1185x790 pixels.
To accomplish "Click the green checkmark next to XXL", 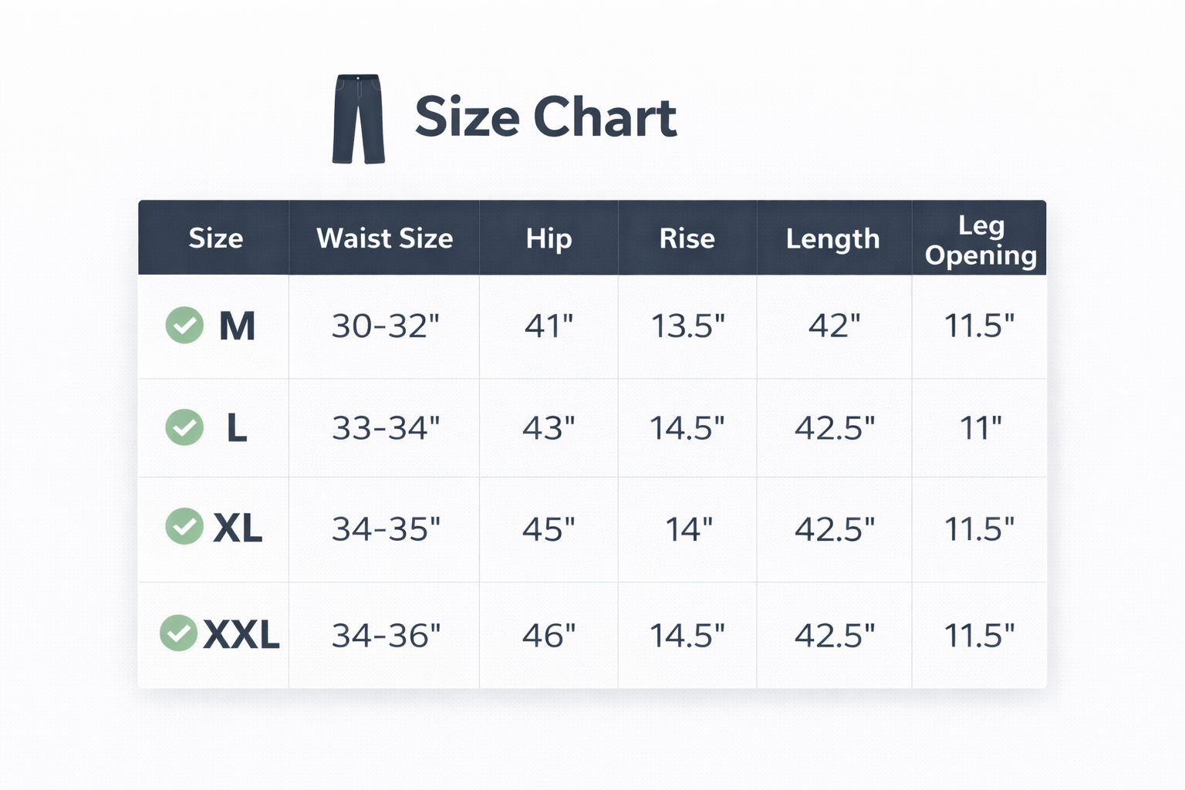I will click(x=178, y=633).
